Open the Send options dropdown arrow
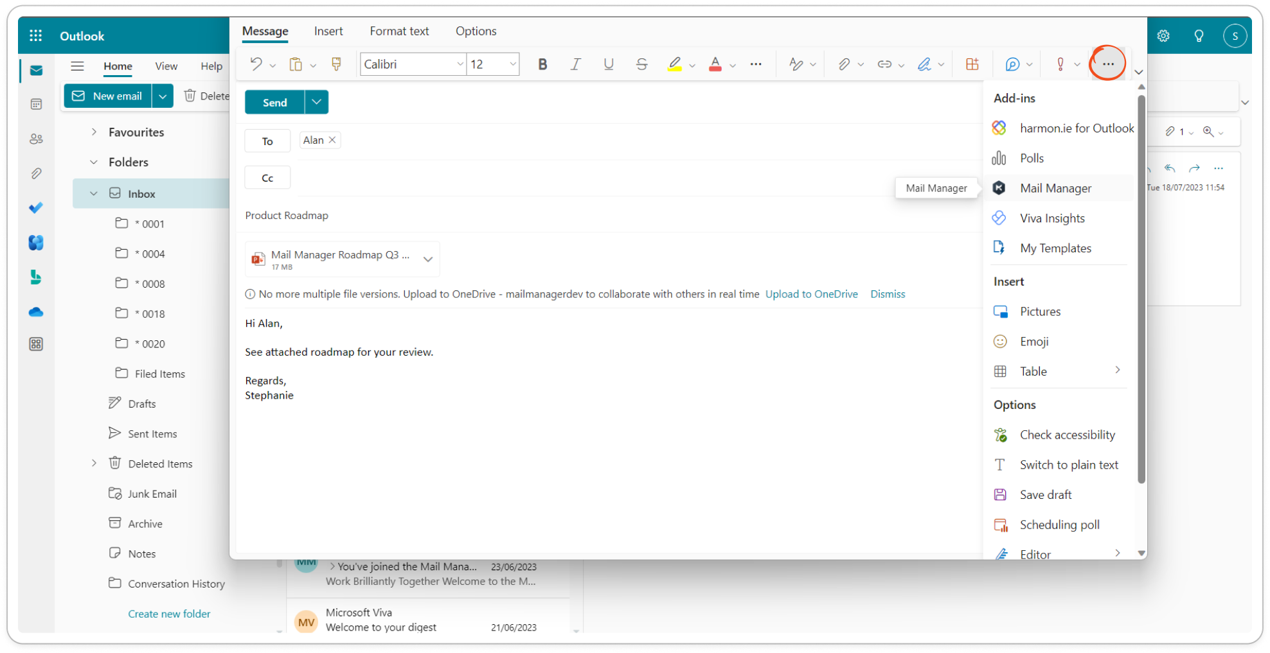This screenshot has height=653, width=1270. [x=316, y=102]
